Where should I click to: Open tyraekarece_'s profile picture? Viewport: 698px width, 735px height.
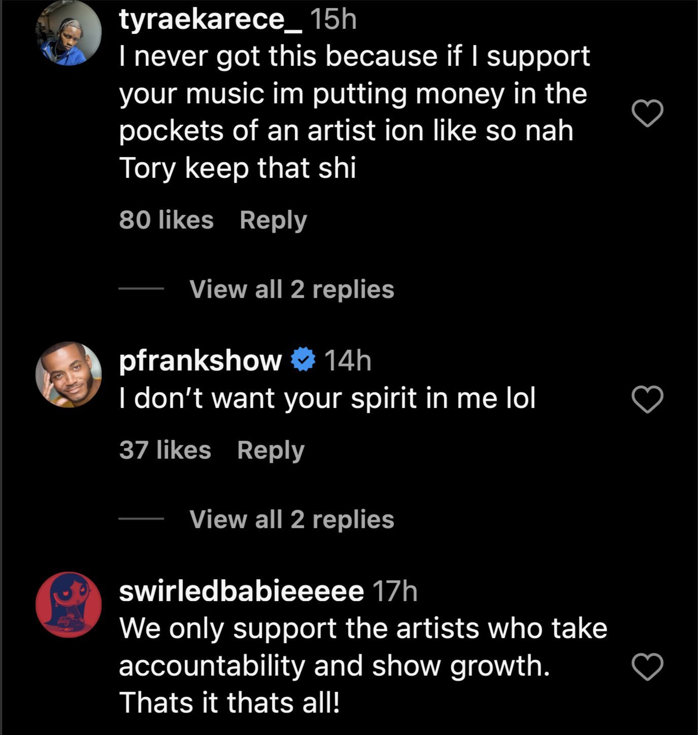(68, 33)
